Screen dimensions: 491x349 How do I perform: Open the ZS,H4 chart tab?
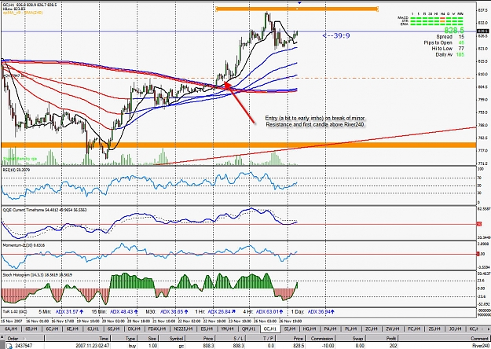pyautogui.click(x=434, y=329)
